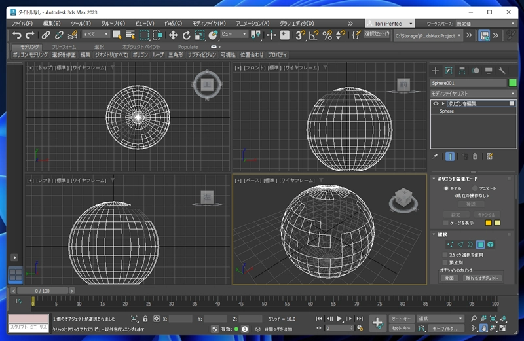Click the Pin Stack icon under modifier stack

pos(435,156)
